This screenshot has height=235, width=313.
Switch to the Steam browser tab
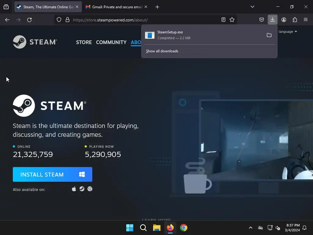click(x=48, y=7)
